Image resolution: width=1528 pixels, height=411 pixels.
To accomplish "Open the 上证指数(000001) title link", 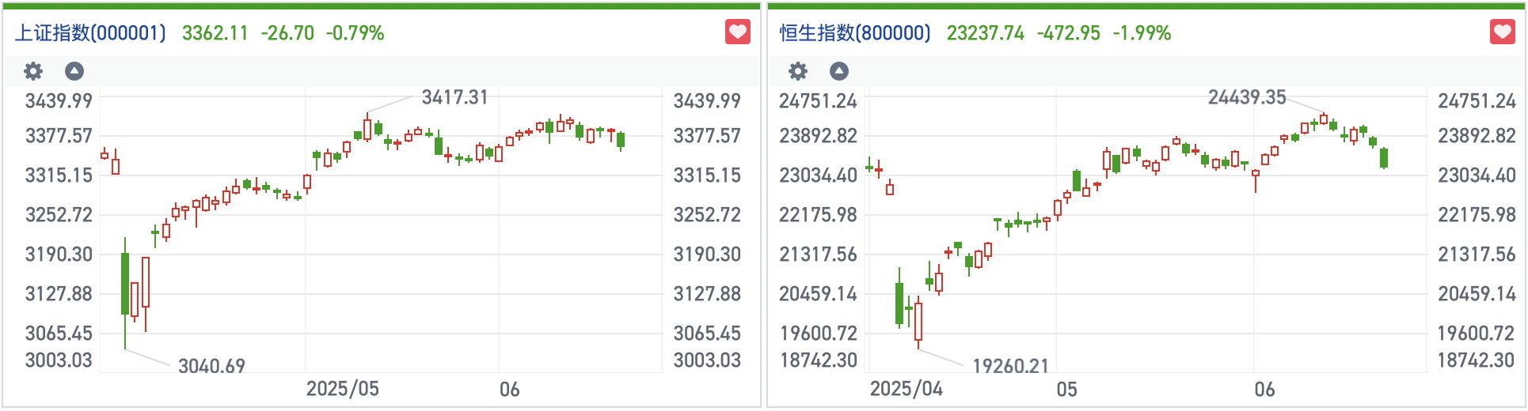I will tap(91, 33).
